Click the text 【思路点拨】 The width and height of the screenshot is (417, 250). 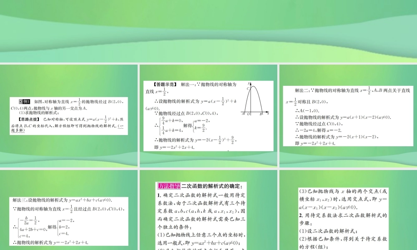[29, 119]
